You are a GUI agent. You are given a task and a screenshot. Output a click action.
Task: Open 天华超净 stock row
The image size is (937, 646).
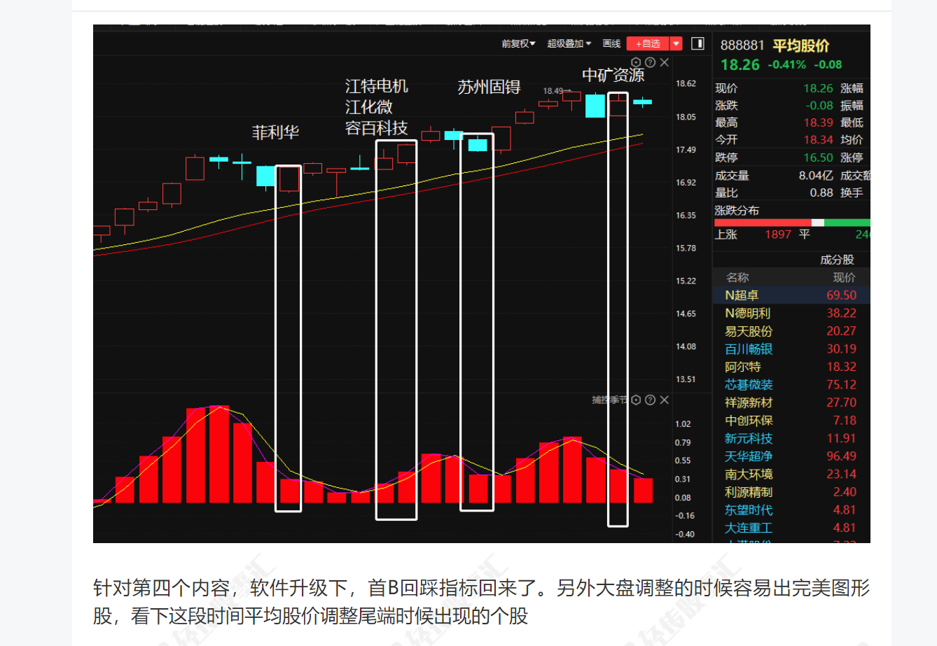click(791, 456)
